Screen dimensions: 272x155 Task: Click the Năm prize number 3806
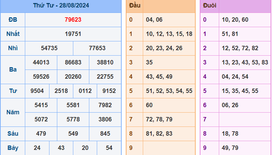point(105,119)
